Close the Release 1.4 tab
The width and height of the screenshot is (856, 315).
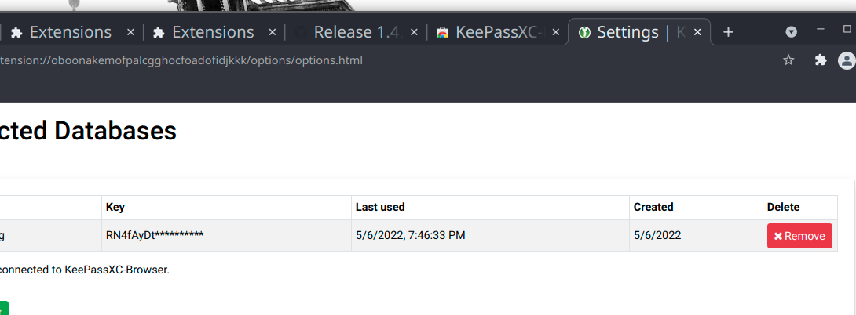coord(414,32)
